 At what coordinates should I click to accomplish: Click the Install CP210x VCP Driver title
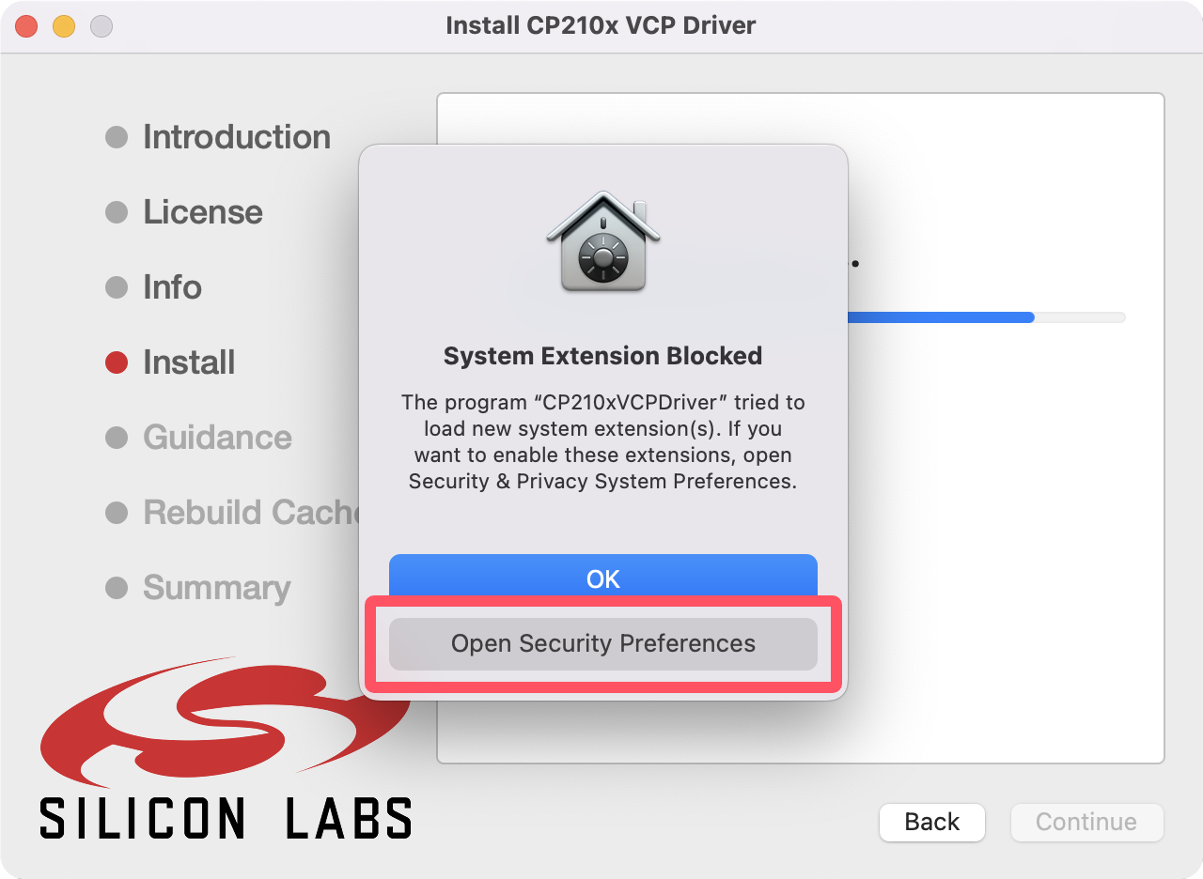click(601, 25)
